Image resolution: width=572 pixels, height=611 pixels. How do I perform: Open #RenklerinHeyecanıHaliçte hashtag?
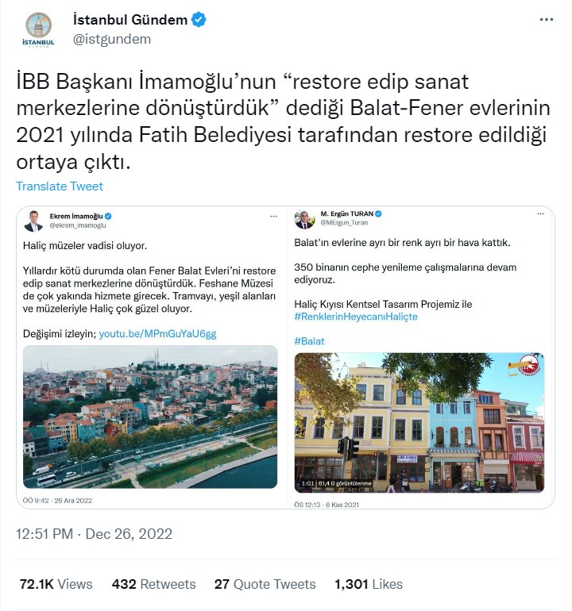click(x=356, y=317)
